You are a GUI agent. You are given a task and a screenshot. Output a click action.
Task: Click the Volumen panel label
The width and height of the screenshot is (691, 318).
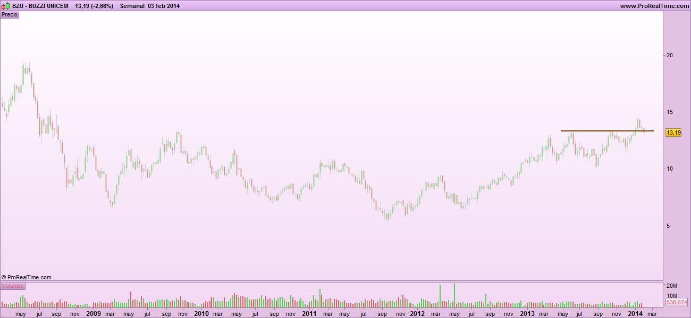click(x=13, y=286)
